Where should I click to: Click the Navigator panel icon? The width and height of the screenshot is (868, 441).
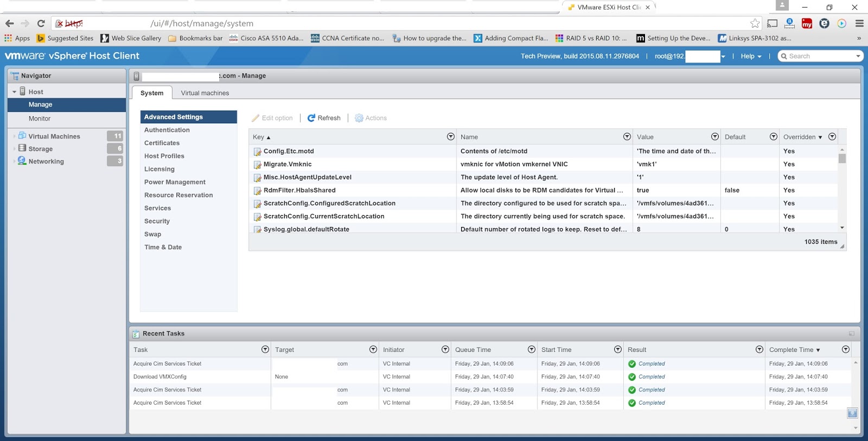click(14, 76)
